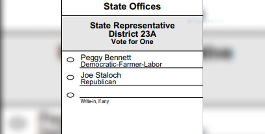Viewport: 265px width, 134px height.
Task: Click the Joe Staloch candidate name
Action: click(101, 75)
